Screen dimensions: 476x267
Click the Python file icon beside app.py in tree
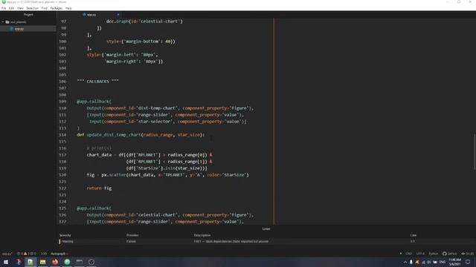(12, 29)
